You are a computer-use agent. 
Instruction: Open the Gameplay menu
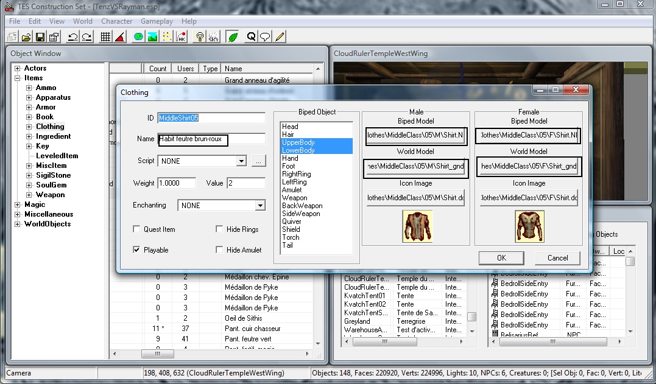(x=157, y=21)
